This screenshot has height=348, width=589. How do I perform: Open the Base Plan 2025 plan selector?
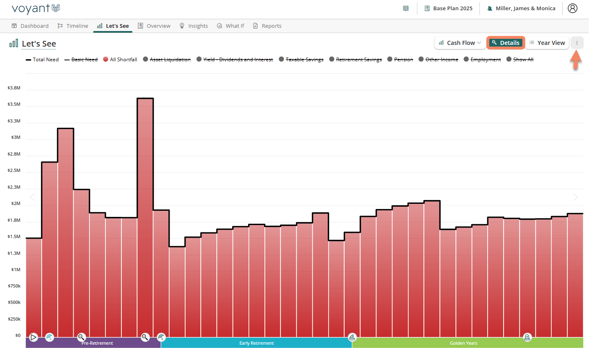(x=448, y=8)
